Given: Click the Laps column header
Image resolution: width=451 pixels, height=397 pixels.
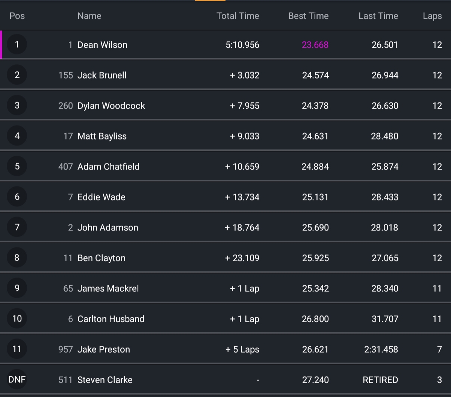Looking at the screenshot, I should coord(432,16).
